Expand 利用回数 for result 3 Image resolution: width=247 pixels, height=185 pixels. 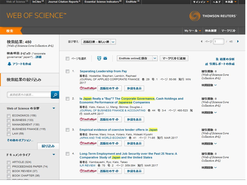pyautogui.click(x=209, y=144)
